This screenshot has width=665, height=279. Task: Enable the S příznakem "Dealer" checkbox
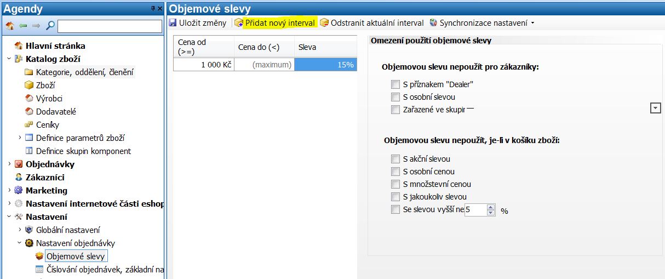coord(395,84)
